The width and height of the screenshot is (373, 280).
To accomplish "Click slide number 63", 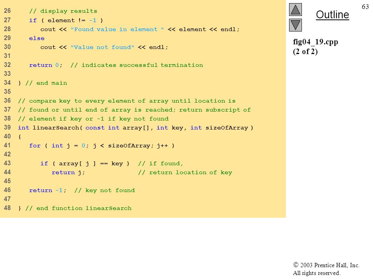I will 365,7.
